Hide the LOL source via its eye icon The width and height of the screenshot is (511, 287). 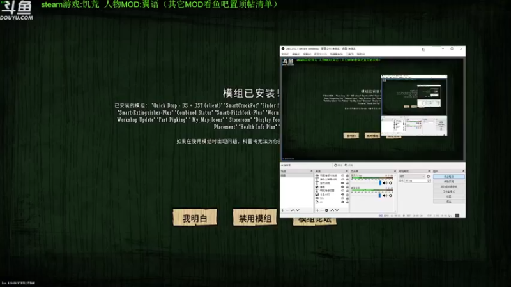point(342,198)
